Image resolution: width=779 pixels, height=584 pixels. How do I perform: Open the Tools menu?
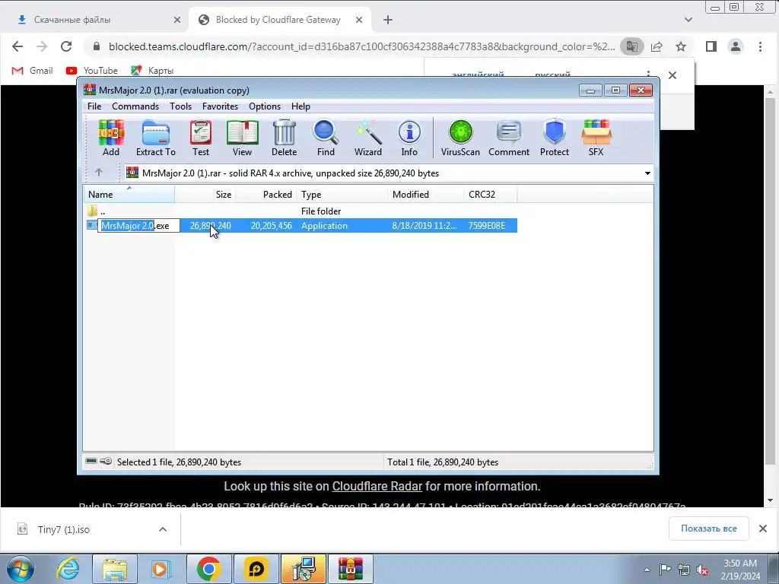click(x=180, y=106)
